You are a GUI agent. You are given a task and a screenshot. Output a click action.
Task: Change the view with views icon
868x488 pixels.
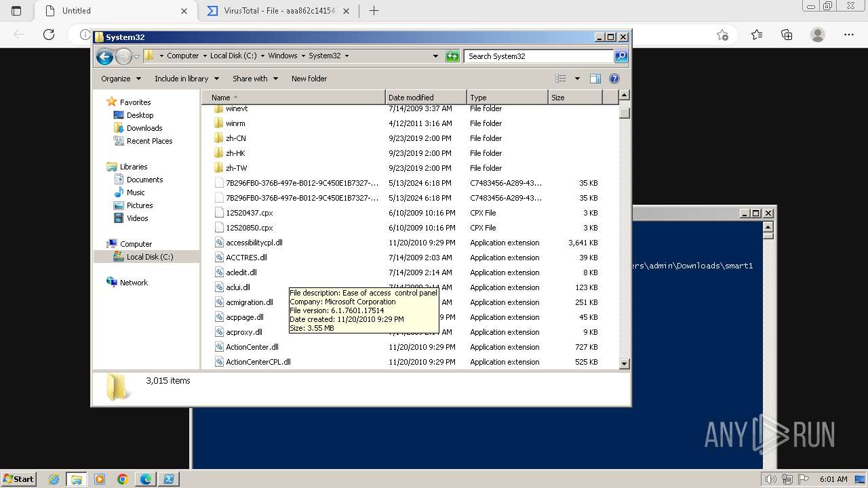pos(561,79)
